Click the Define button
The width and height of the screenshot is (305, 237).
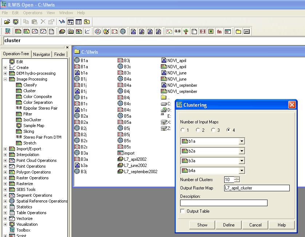click(229, 225)
